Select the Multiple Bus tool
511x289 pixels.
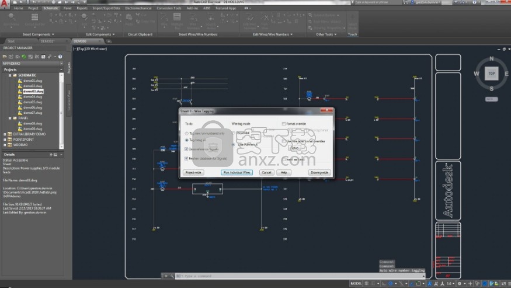(x=177, y=20)
